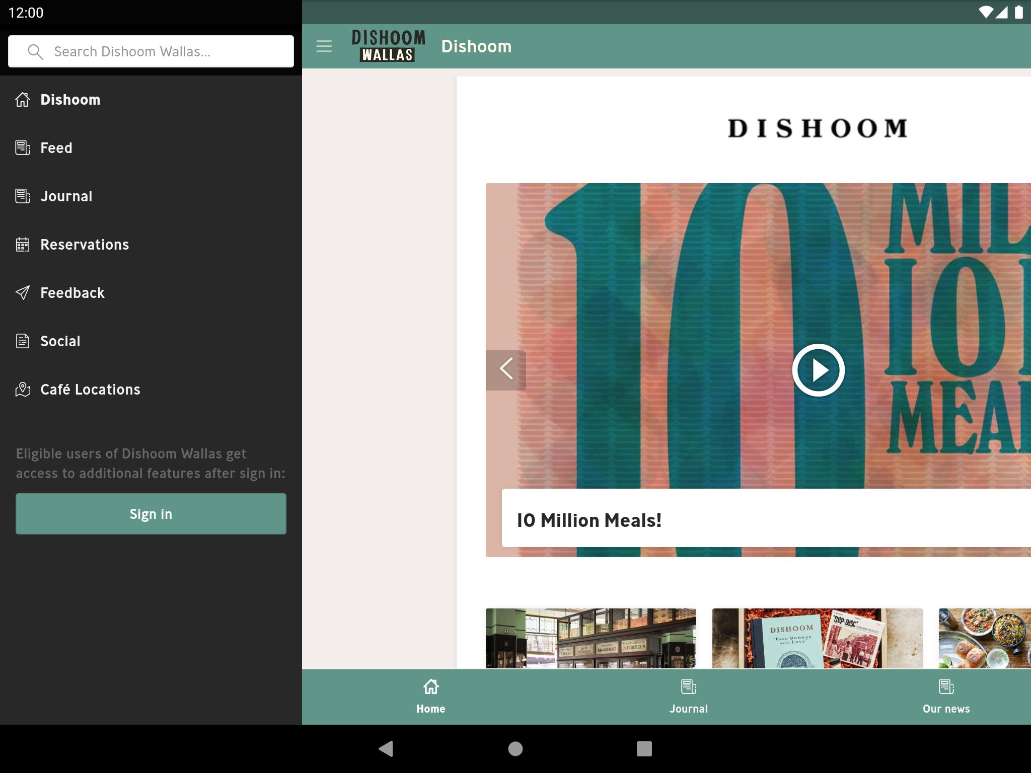Click the Wi-Fi status icon

point(985,12)
